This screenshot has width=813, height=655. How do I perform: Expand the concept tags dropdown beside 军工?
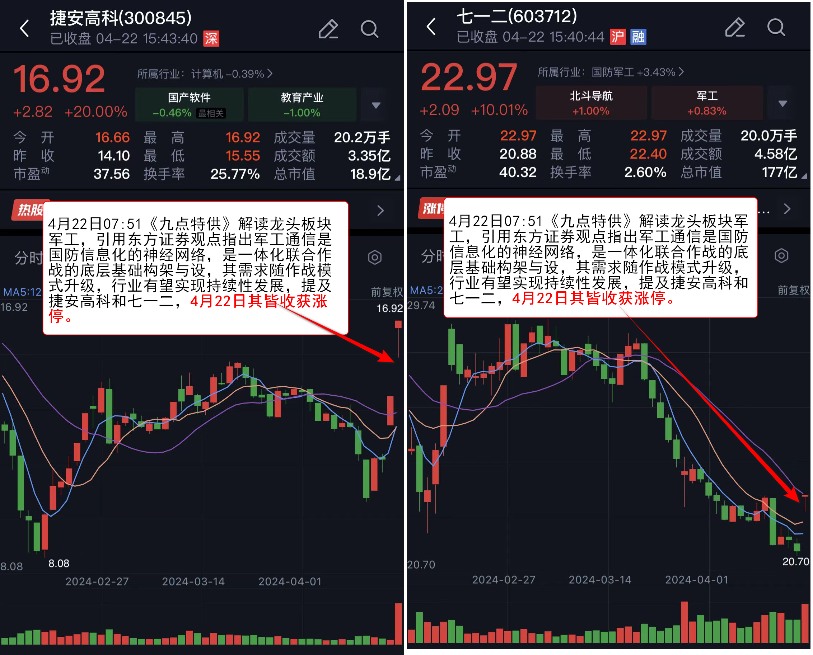tap(782, 103)
